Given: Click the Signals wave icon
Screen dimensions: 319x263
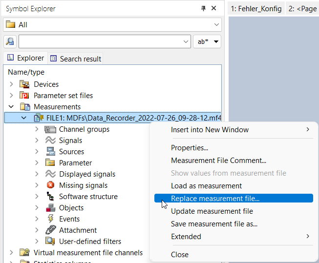Looking at the screenshot, I should coord(50,140).
